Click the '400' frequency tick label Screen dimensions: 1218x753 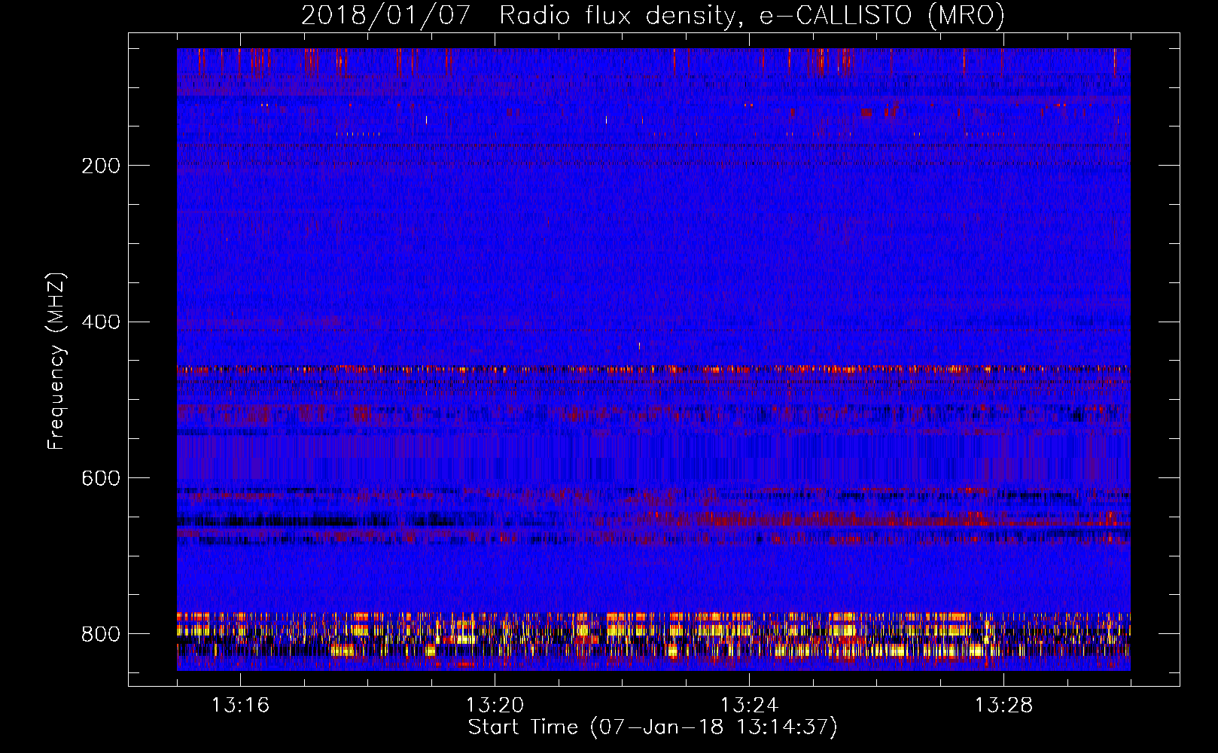click(101, 322)
